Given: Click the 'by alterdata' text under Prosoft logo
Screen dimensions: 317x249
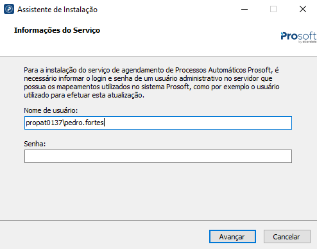Looking at the screenshot, I should pyautogui.click(x=307, y=42).
